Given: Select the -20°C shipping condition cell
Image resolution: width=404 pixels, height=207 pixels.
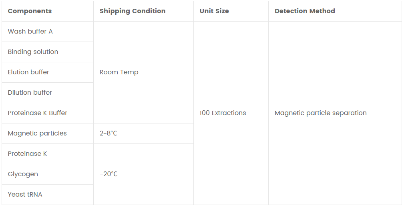Looking at the screenshot, I should [x=109, y=174].
